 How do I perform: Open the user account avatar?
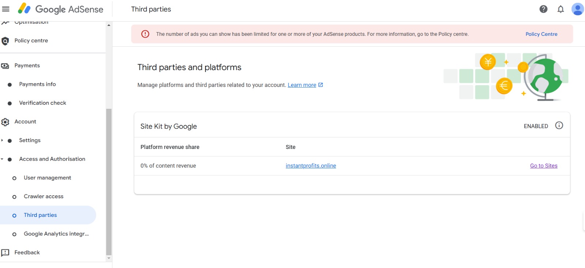coord(577,9)
